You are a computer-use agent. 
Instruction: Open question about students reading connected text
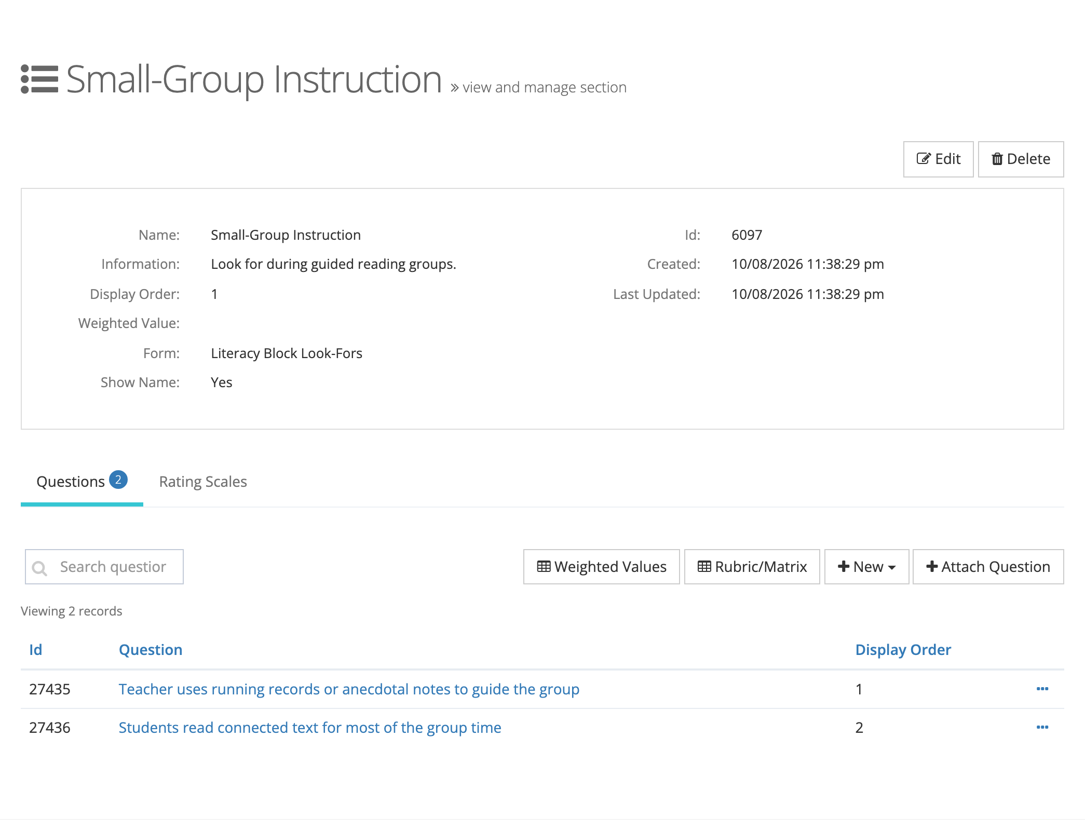coord(310,728)
